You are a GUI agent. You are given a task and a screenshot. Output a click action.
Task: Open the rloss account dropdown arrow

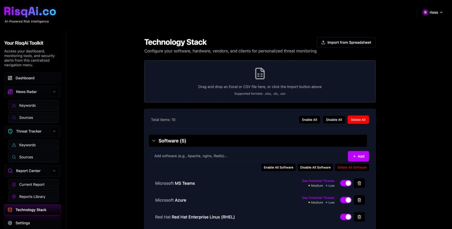point(441,12)
